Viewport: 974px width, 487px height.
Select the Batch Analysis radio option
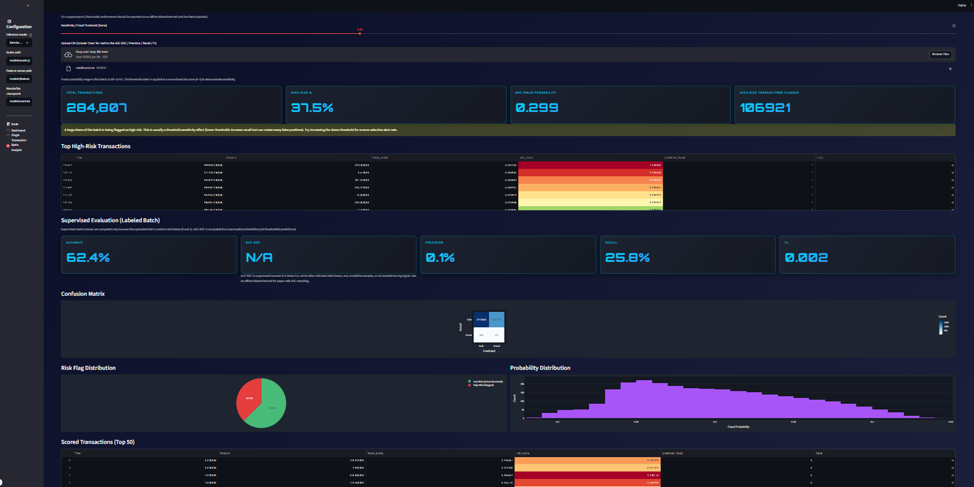pos(8,145)
